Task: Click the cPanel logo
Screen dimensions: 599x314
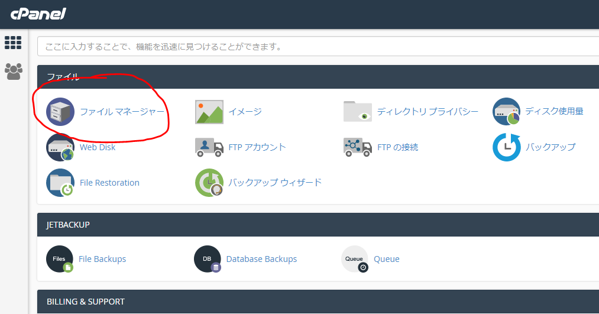Action: tap(38, 14)
